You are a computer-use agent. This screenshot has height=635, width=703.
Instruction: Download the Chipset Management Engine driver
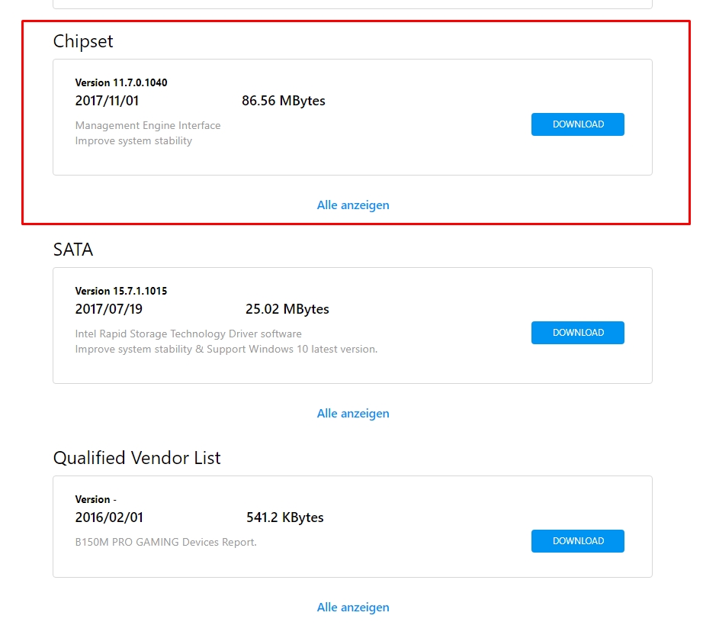tap(577, 124)
